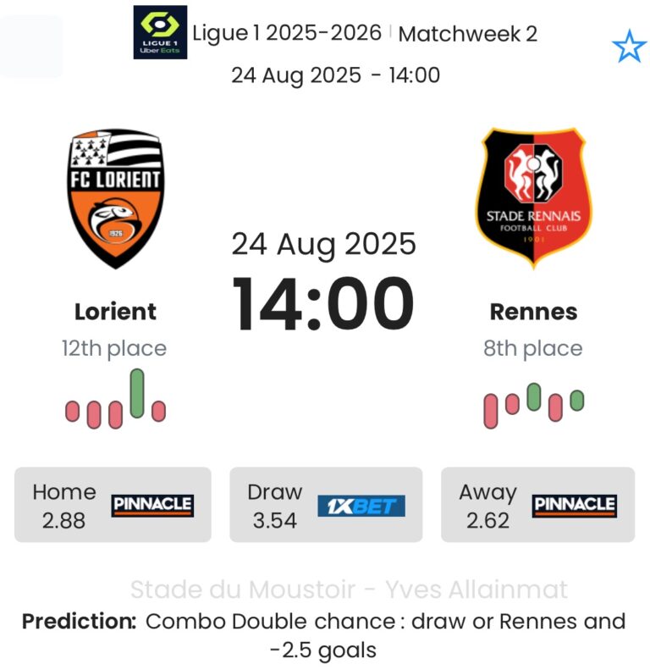This screenshot has height=670, width=650.
Task: Open the Rennes team name link
Action: [x=534, y=312]
